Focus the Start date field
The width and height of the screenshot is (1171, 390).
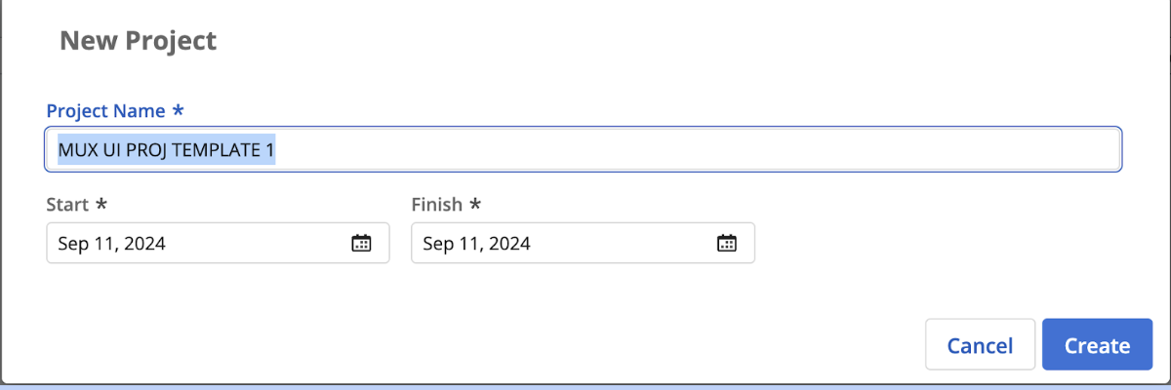pyautogui.click(x=195, y=244)
